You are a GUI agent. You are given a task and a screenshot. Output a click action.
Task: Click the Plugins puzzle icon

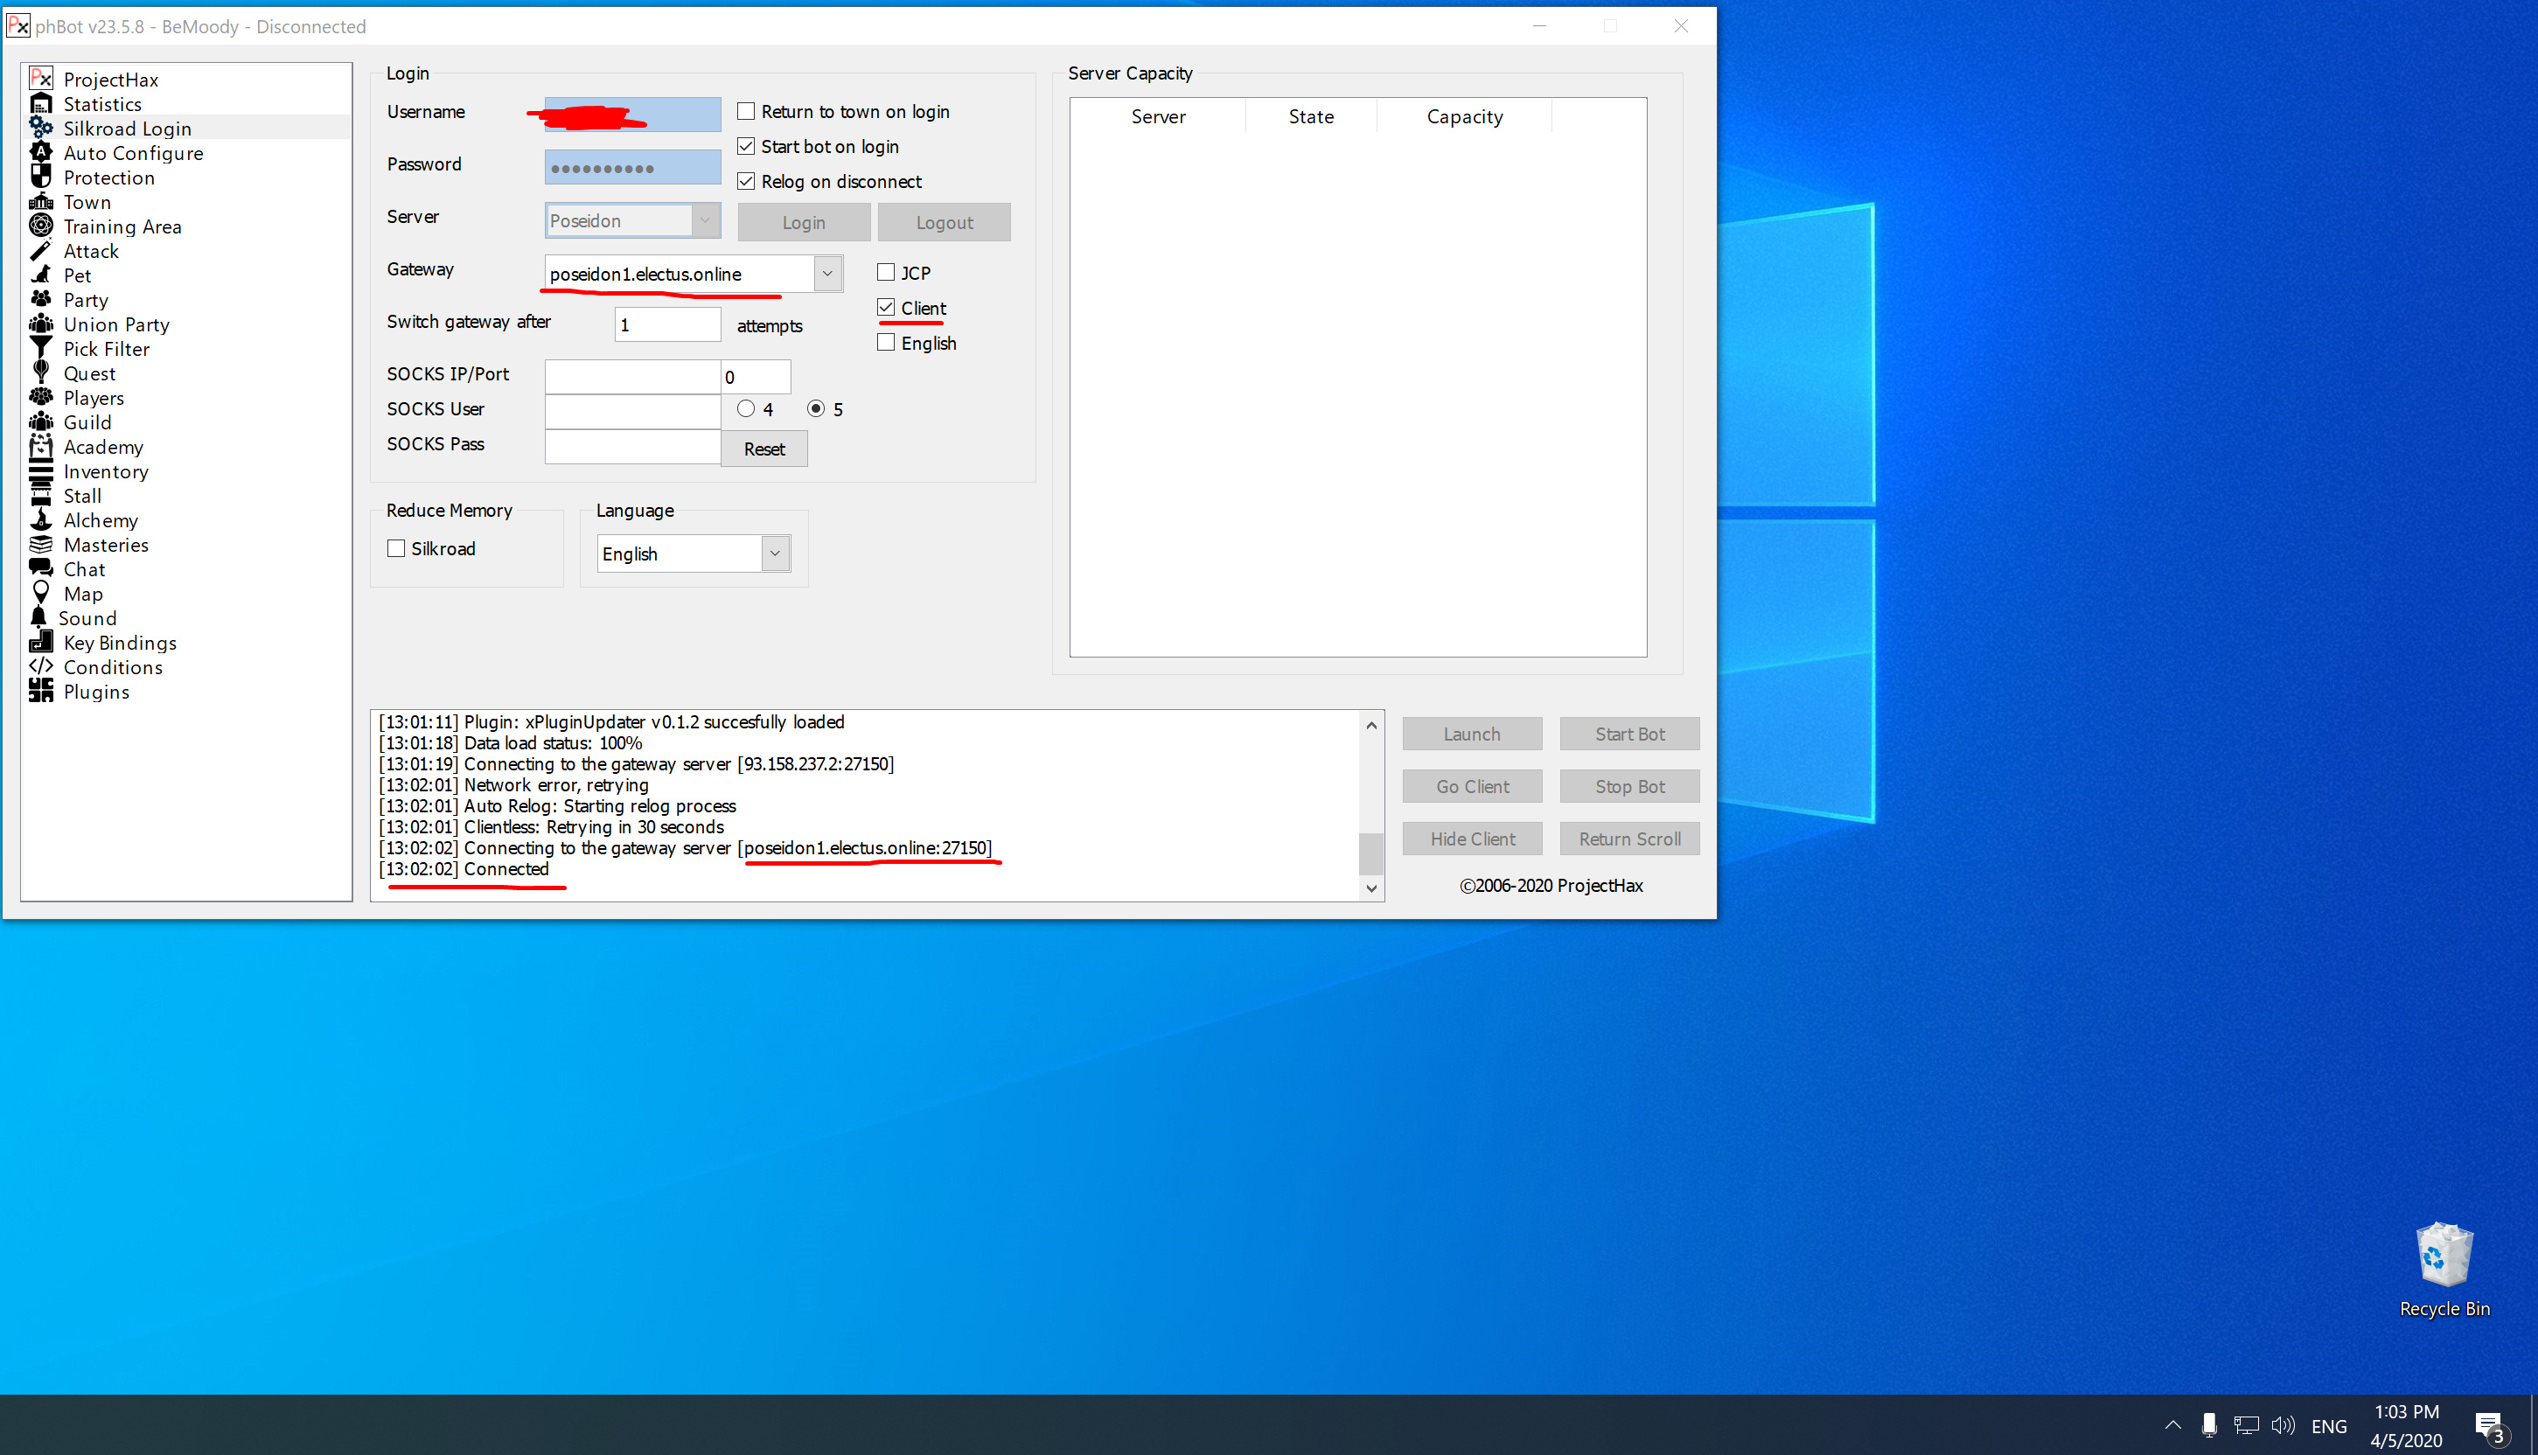[x=41, y=692]
